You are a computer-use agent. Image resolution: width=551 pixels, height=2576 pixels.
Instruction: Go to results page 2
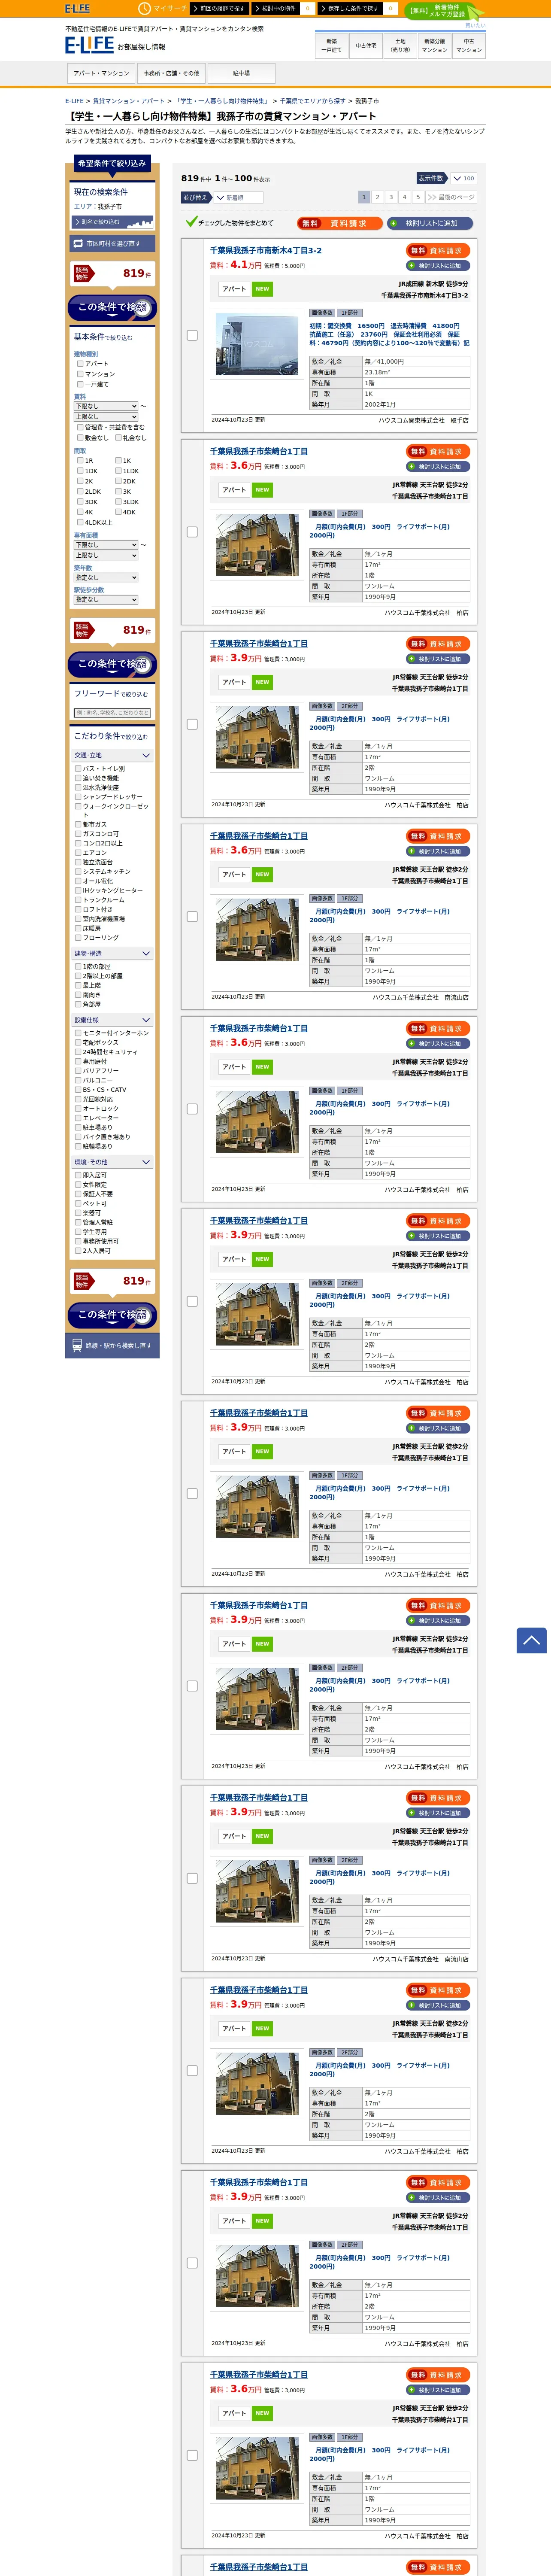[377, 197]
